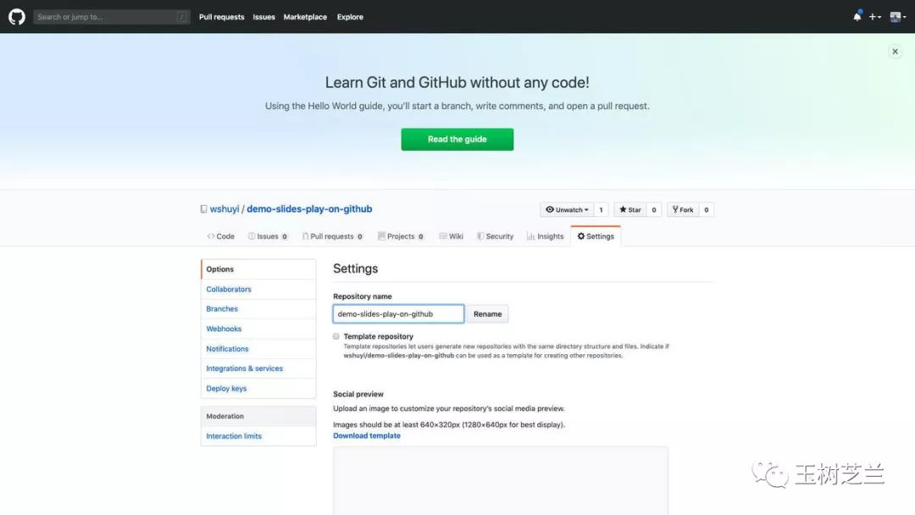Open Webhooks in the settings sidebar

pyautogui.click(x=258, y=329)
